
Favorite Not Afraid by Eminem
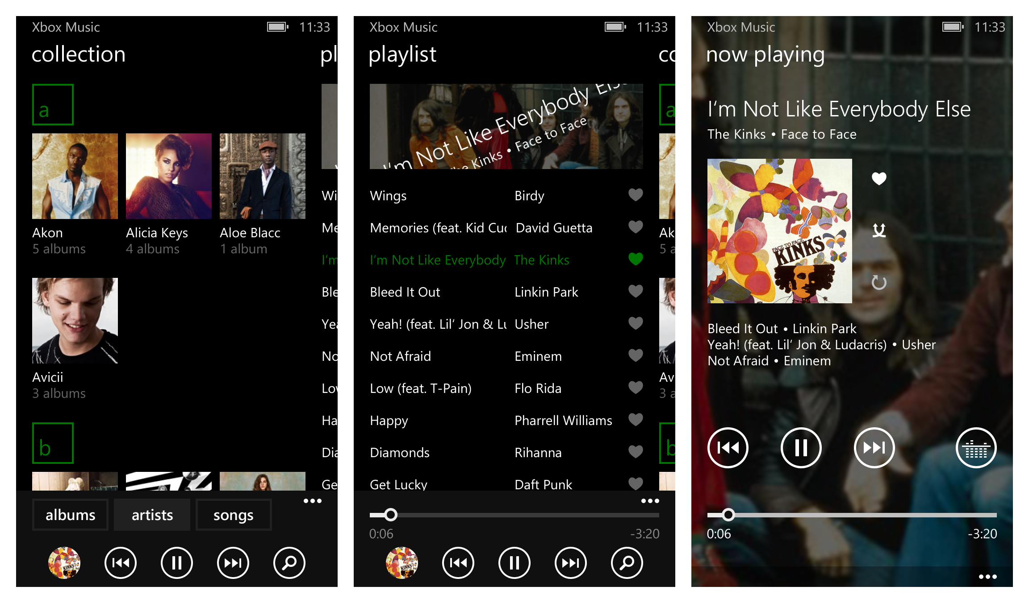(x=636, y=355)
